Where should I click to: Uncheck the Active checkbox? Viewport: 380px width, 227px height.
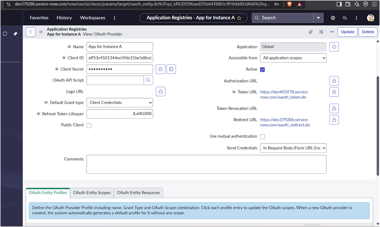coord(262,70)
